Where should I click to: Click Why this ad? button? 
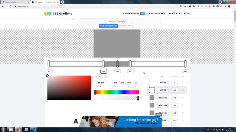click(127, 26)
